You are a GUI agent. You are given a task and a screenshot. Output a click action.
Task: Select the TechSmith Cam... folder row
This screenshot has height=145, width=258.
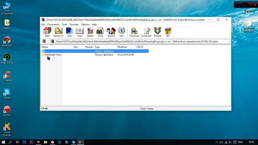tap(95, 55)
